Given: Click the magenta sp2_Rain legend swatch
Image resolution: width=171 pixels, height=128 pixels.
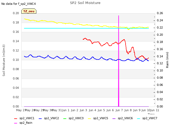Looking at the screenshot, I should coord(16,123).
